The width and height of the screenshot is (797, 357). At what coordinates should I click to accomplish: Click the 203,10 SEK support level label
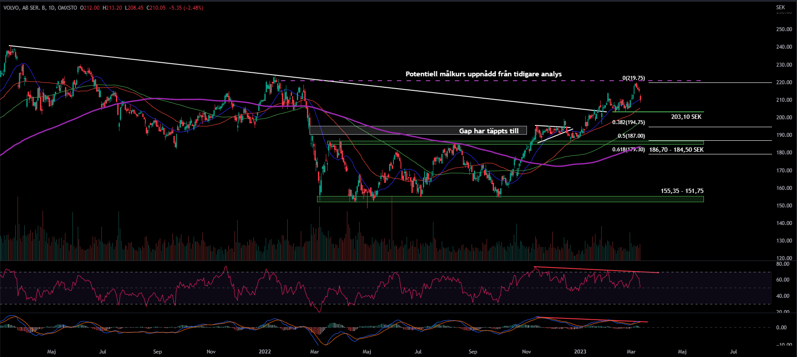686,117
